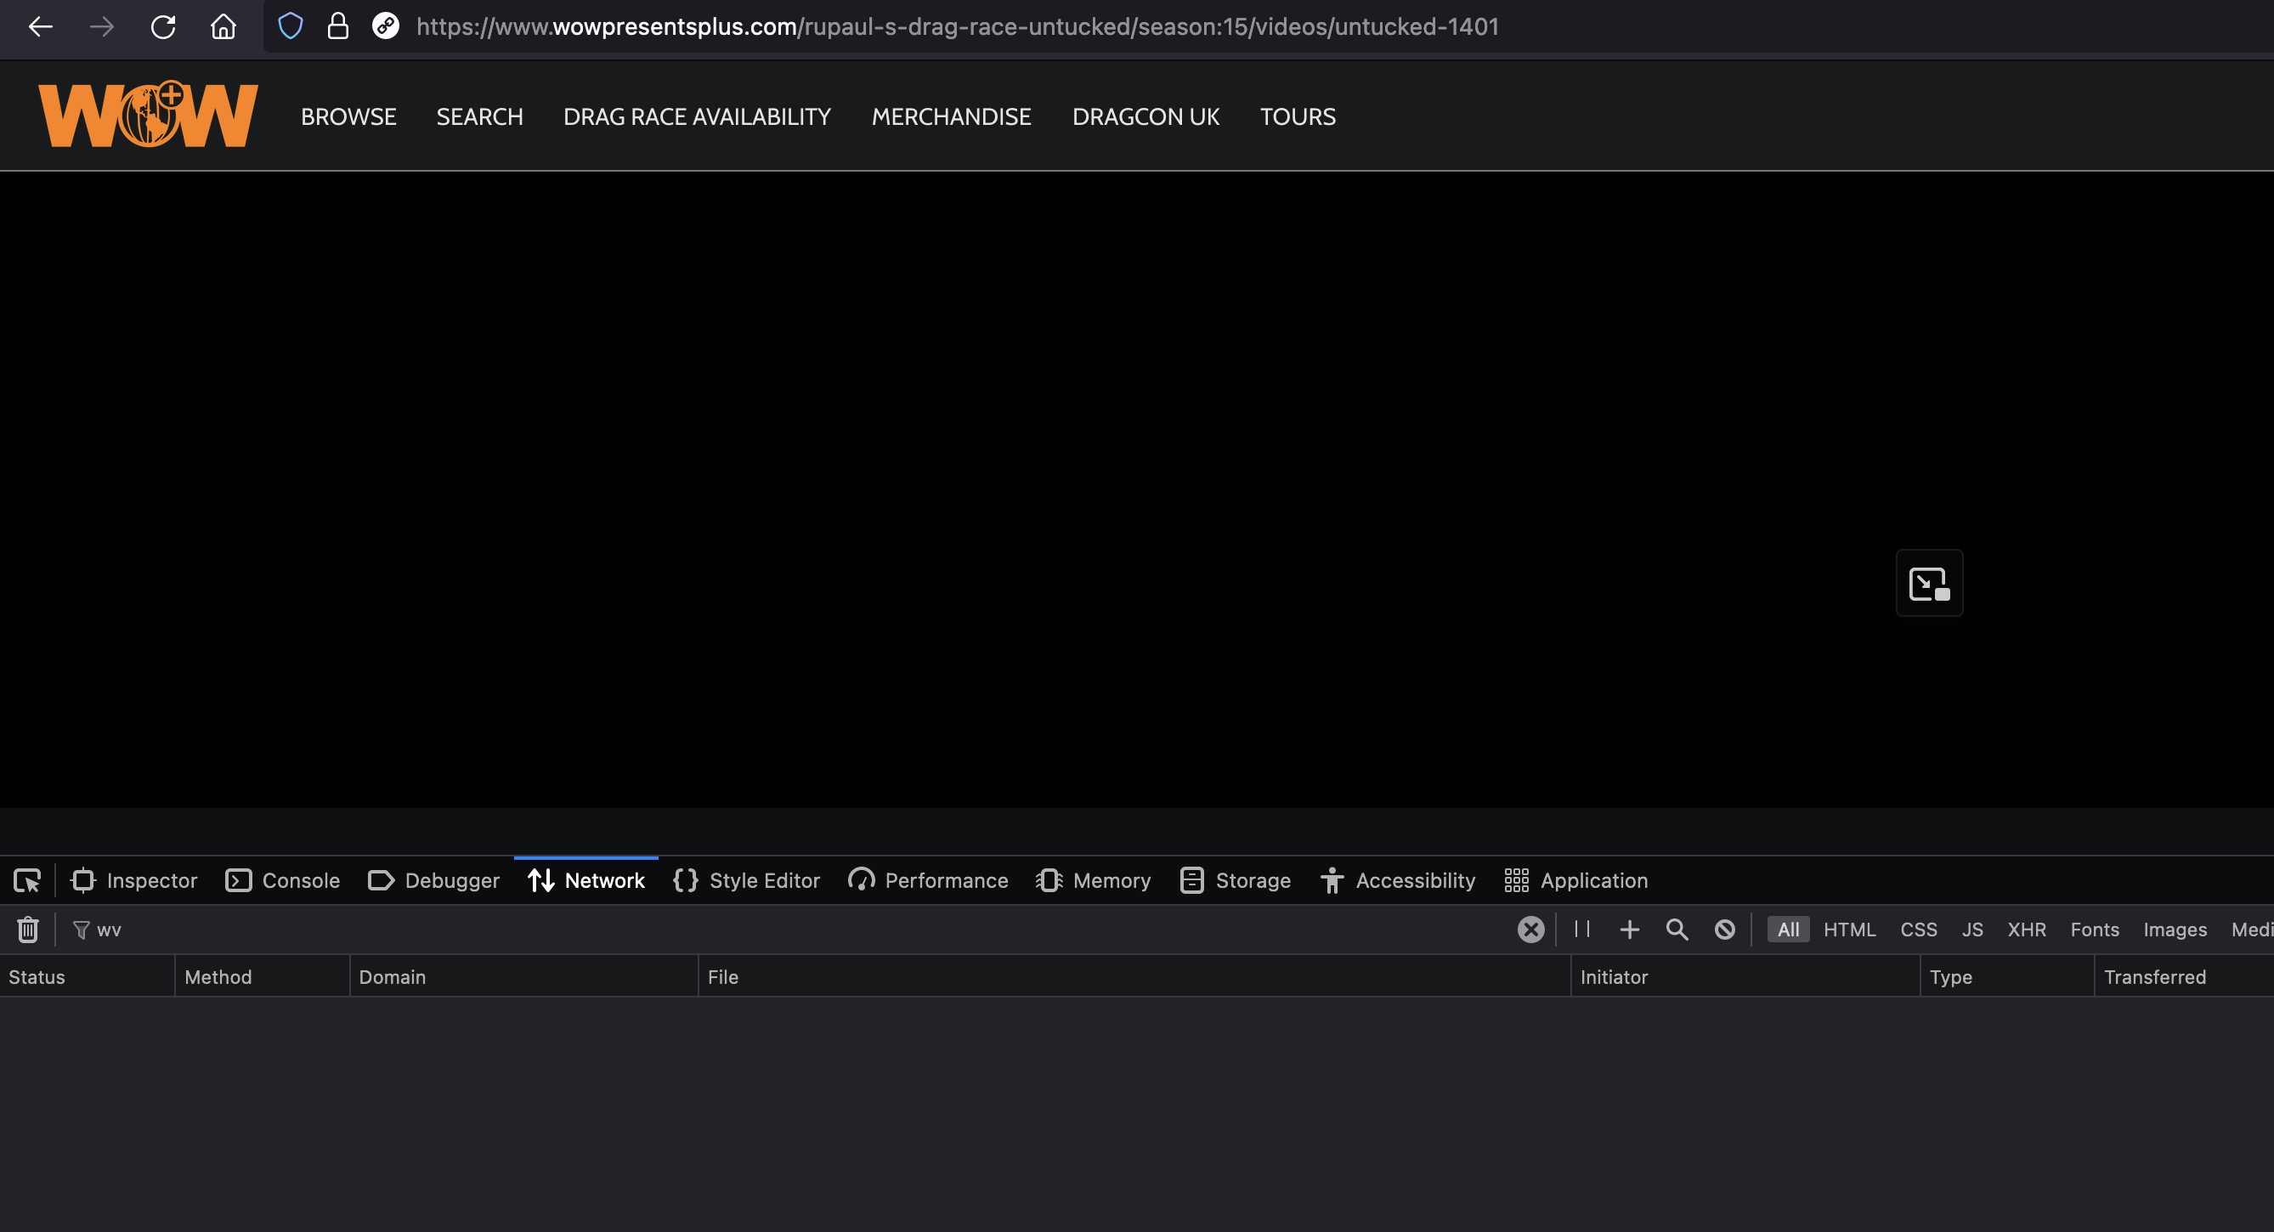This screenshot has height=1232, width=2274.
Task: Go to browser home page icon
Action: point(223,26)
